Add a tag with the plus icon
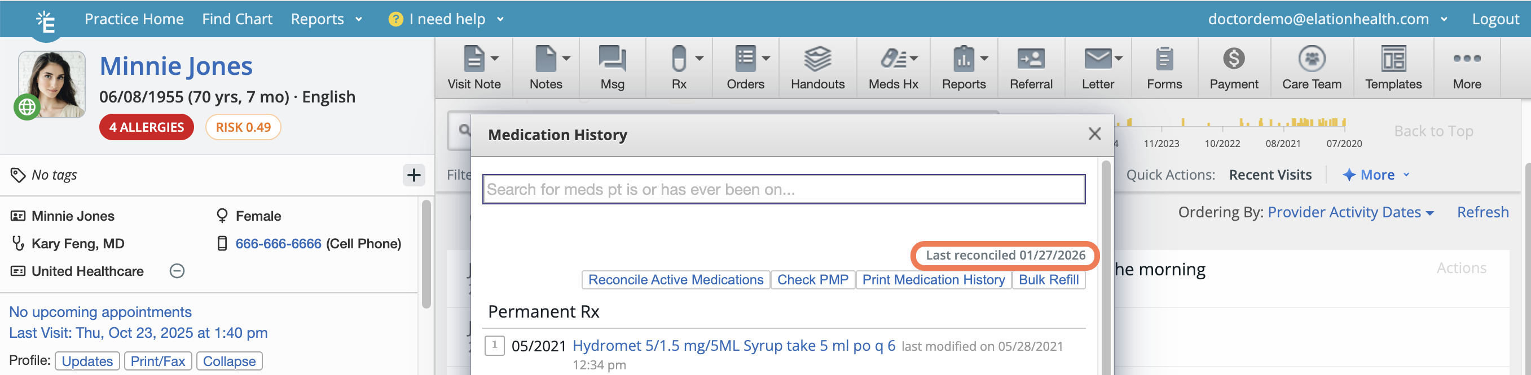 (413, 175)
